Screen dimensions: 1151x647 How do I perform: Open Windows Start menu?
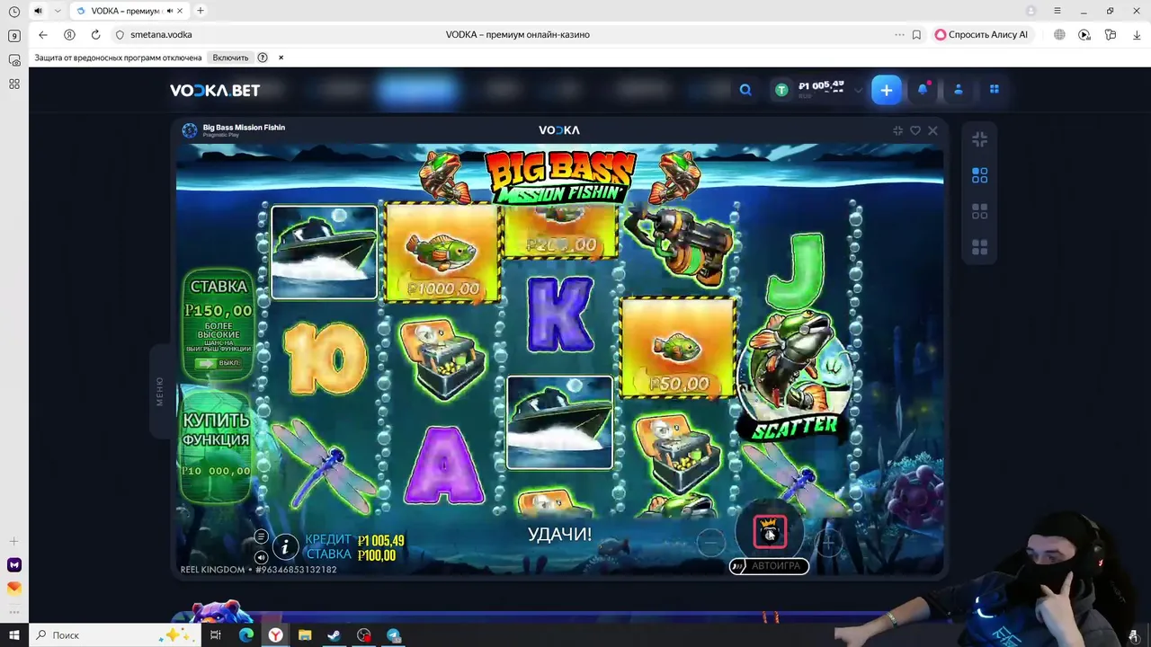(x=13, y=634)
